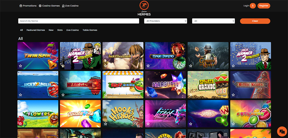Select Table Games category tab
Image resolution: width=288 pixels, height=138 pixels.
pos(90,30)
